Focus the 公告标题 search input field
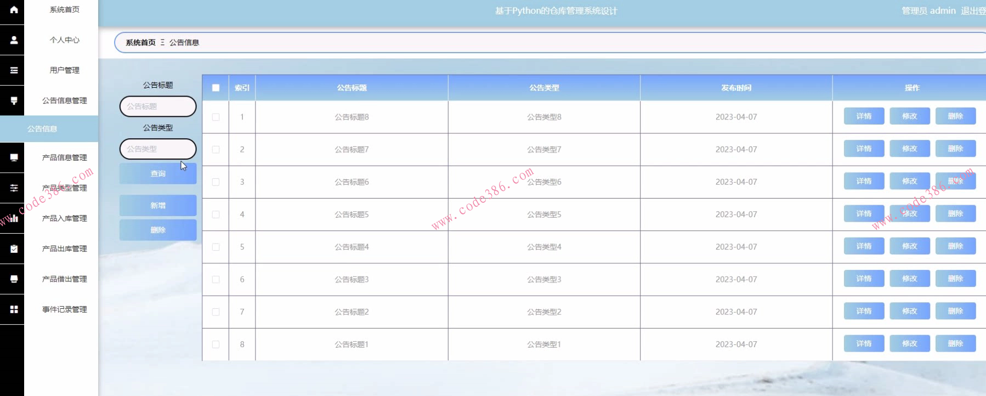Image resolution: width=986 pixels, height=396 pixels. (x=158, y=106)
